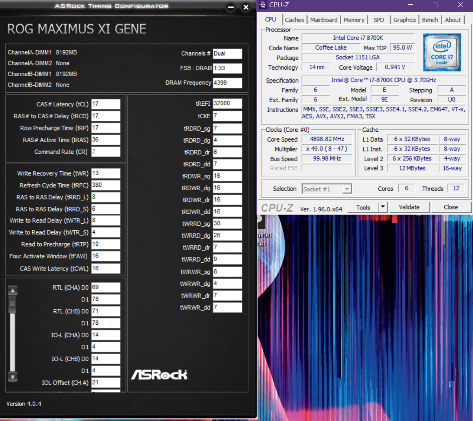This screenshot has height=421, width=473.
Task: Click the tWRRD_dg field showing 26
Action: (228, 235)
